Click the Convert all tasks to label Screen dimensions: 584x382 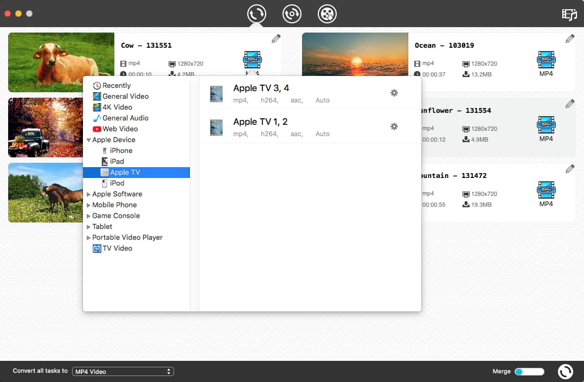(40, 371)
